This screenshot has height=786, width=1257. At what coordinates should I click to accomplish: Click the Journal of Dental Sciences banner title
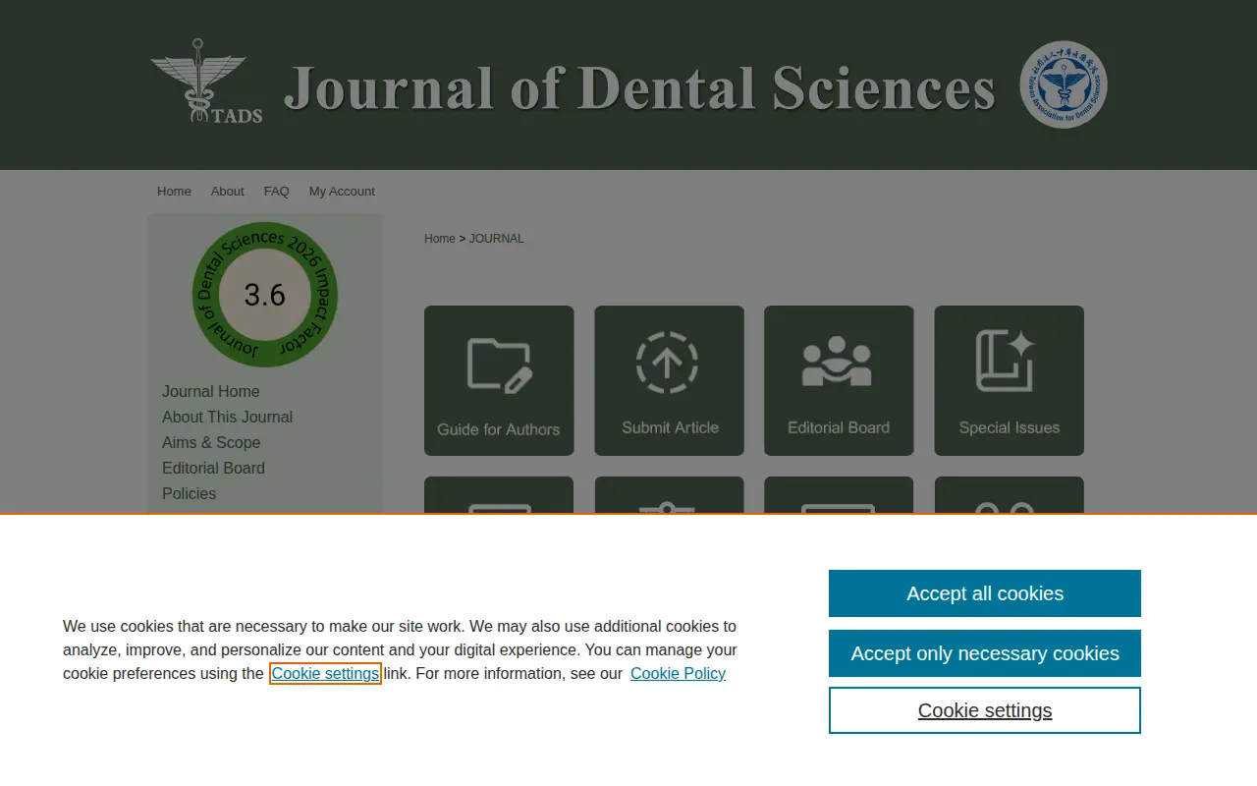pyautogui.click(x=639, y=87)
